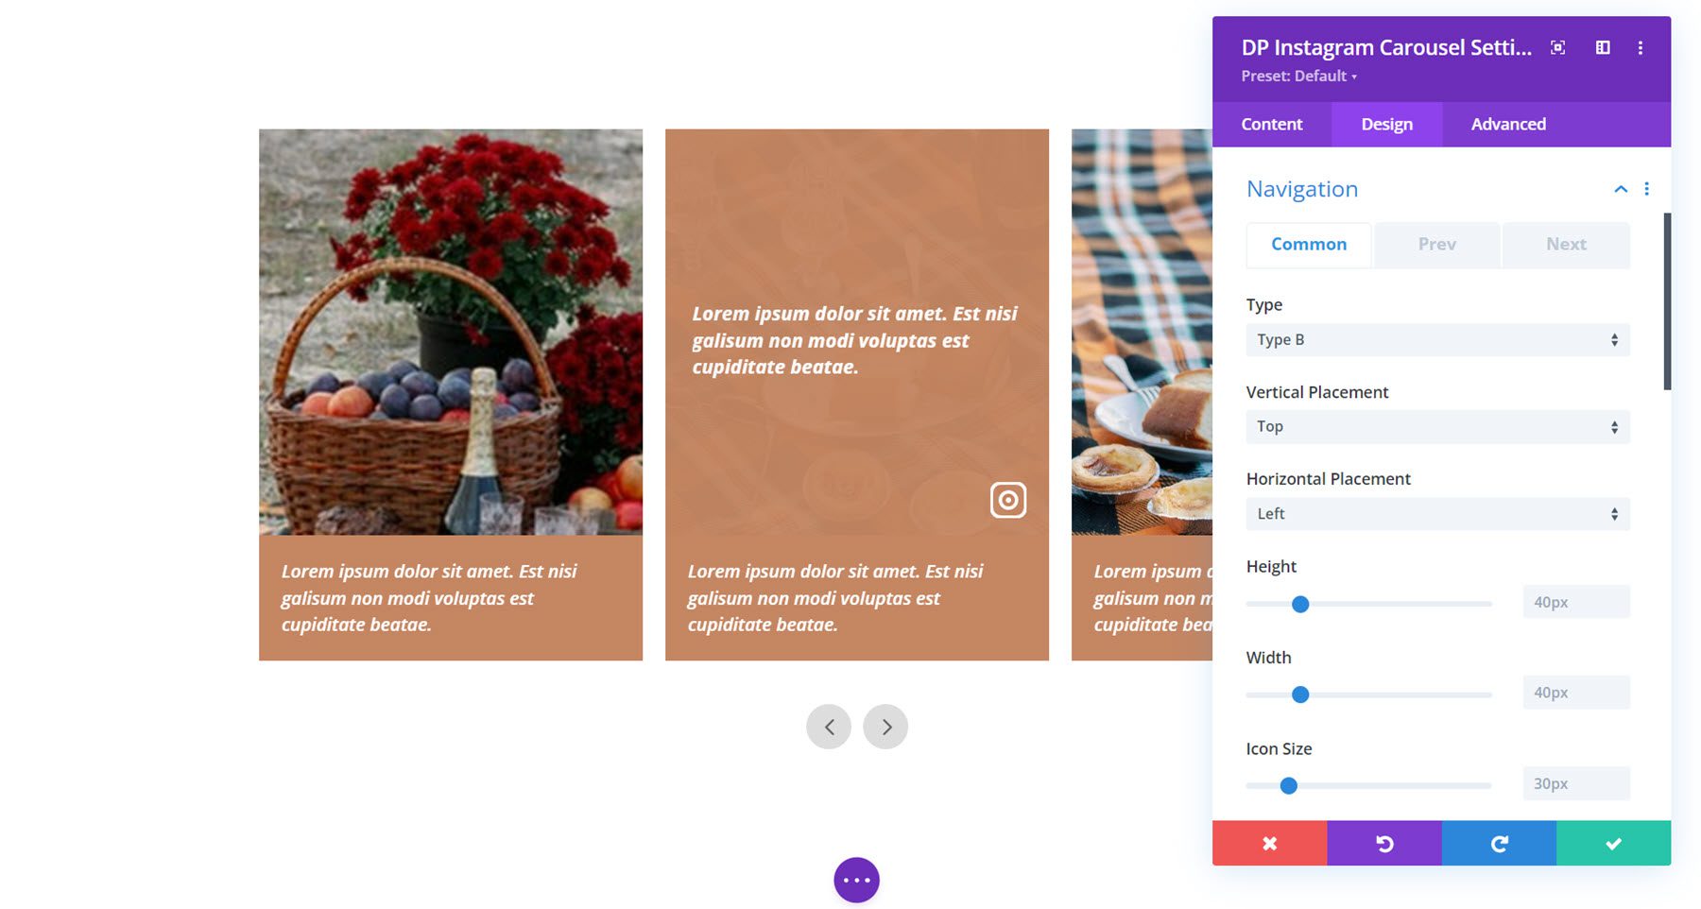
Task: Switch to the Next navigation settings
Action: [x=1565, y=244]
